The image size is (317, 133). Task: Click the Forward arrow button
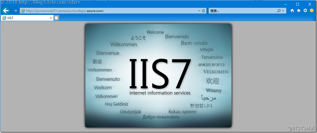pos(15,11)
